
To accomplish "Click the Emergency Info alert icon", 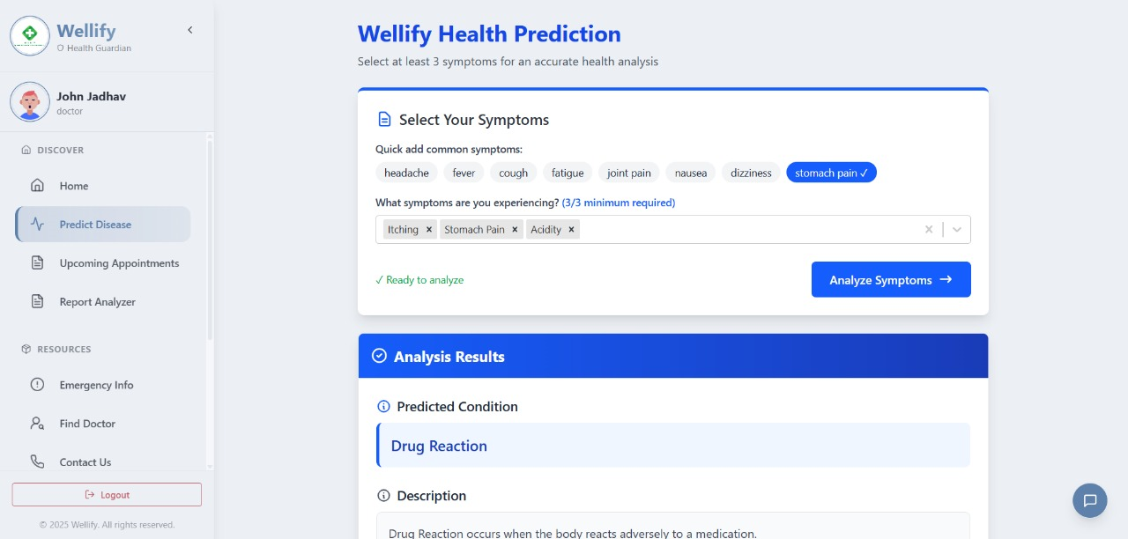I will click(x=37, y=385).
